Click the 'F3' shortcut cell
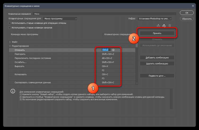Image resolution: width=199 pixels, height=130 pixels. point(103,79)
